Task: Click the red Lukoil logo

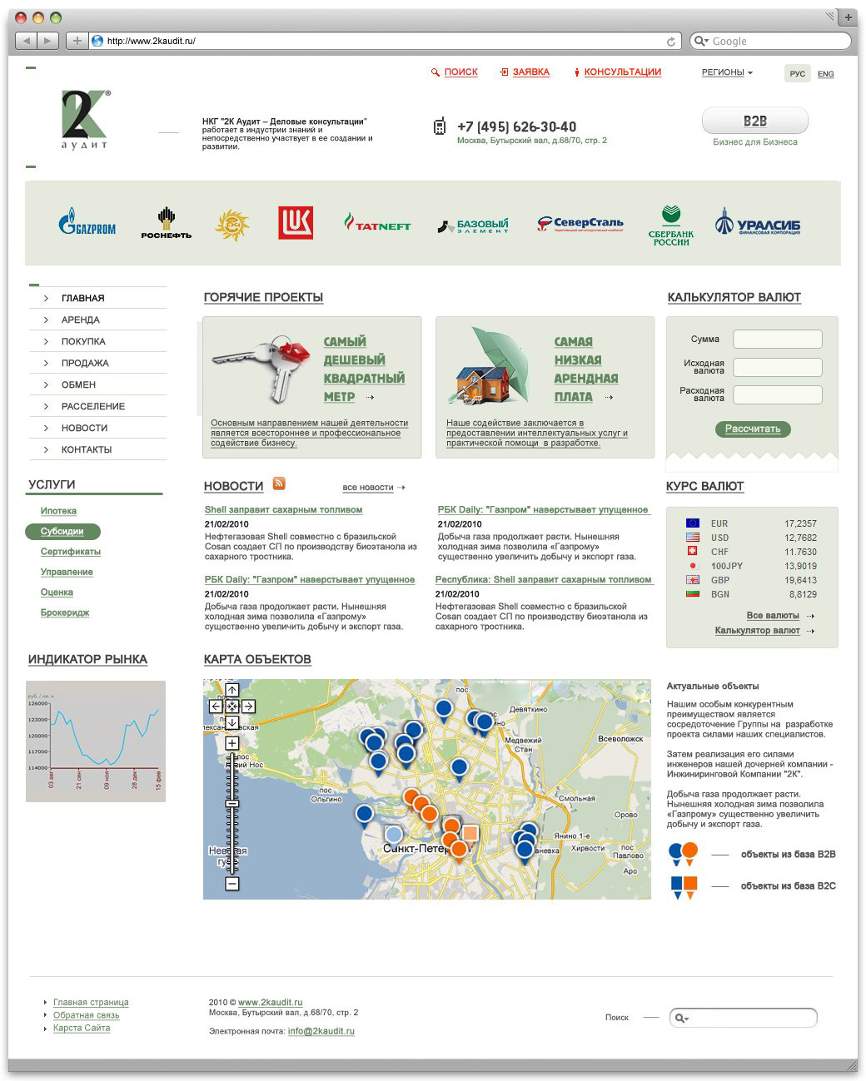Action: [x=296, y=222]
